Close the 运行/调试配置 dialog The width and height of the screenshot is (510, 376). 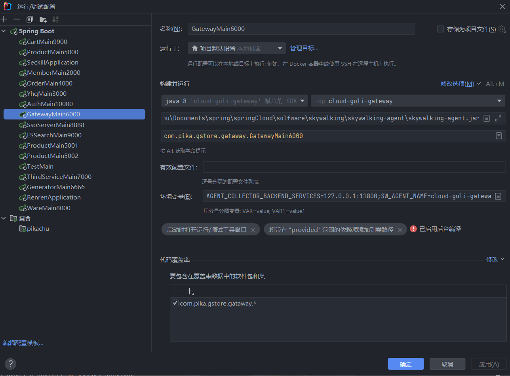click(502, 6)
